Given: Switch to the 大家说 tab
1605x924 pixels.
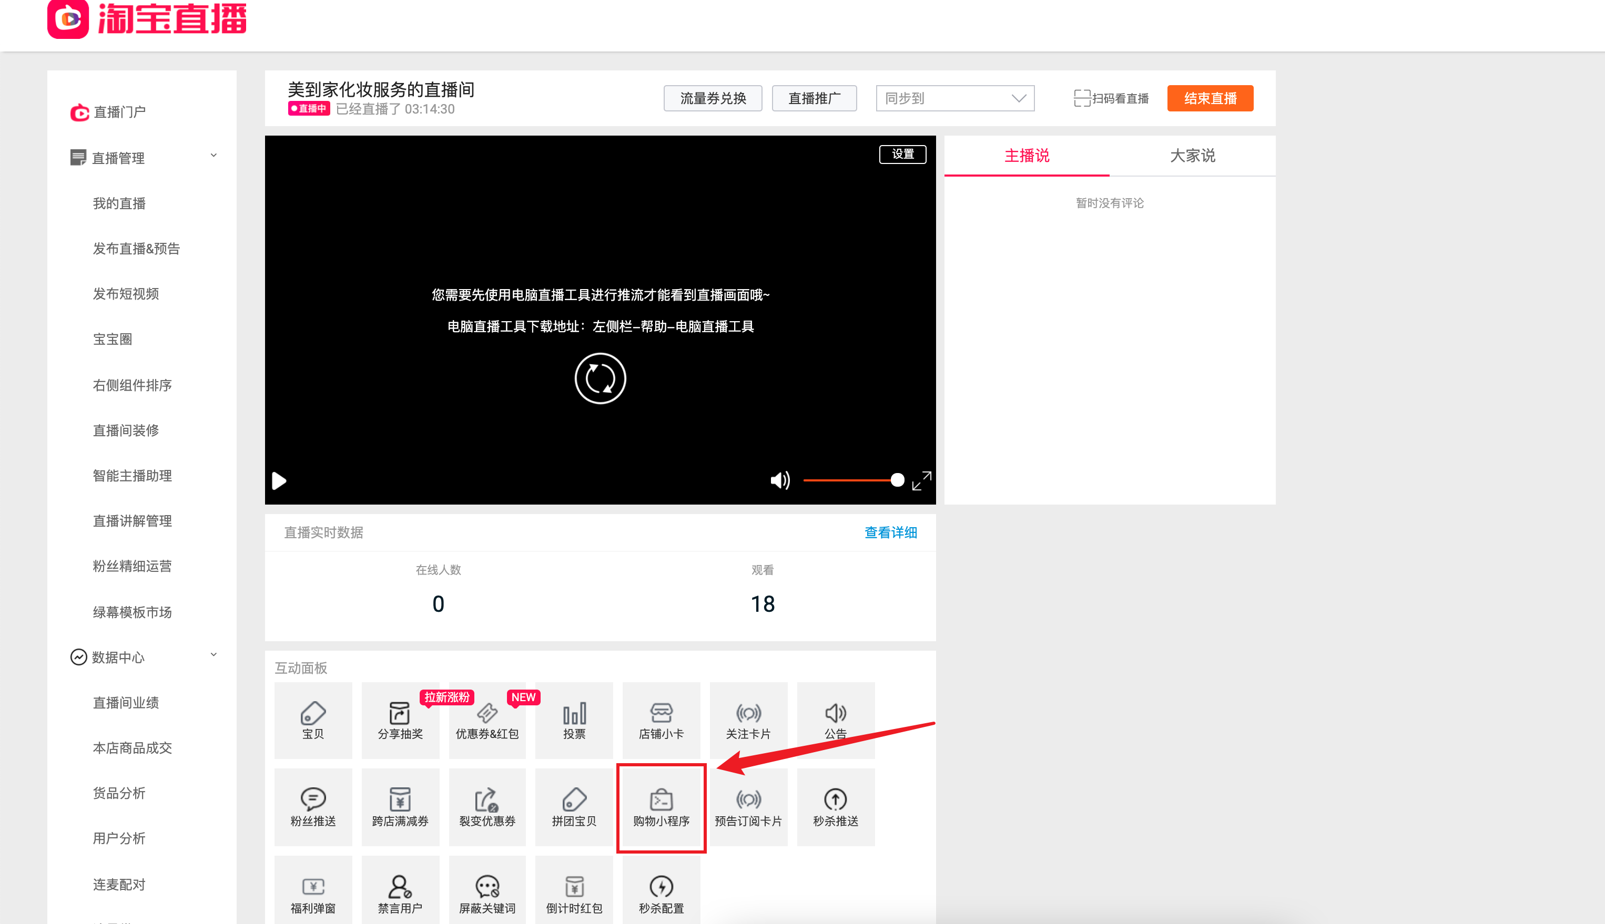Looking at the screenshot, I should (1192, 156).
